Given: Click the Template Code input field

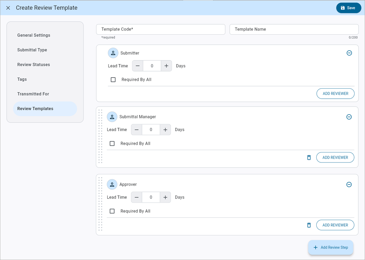Looking at the screenshot, I should (x=161, y=29).
